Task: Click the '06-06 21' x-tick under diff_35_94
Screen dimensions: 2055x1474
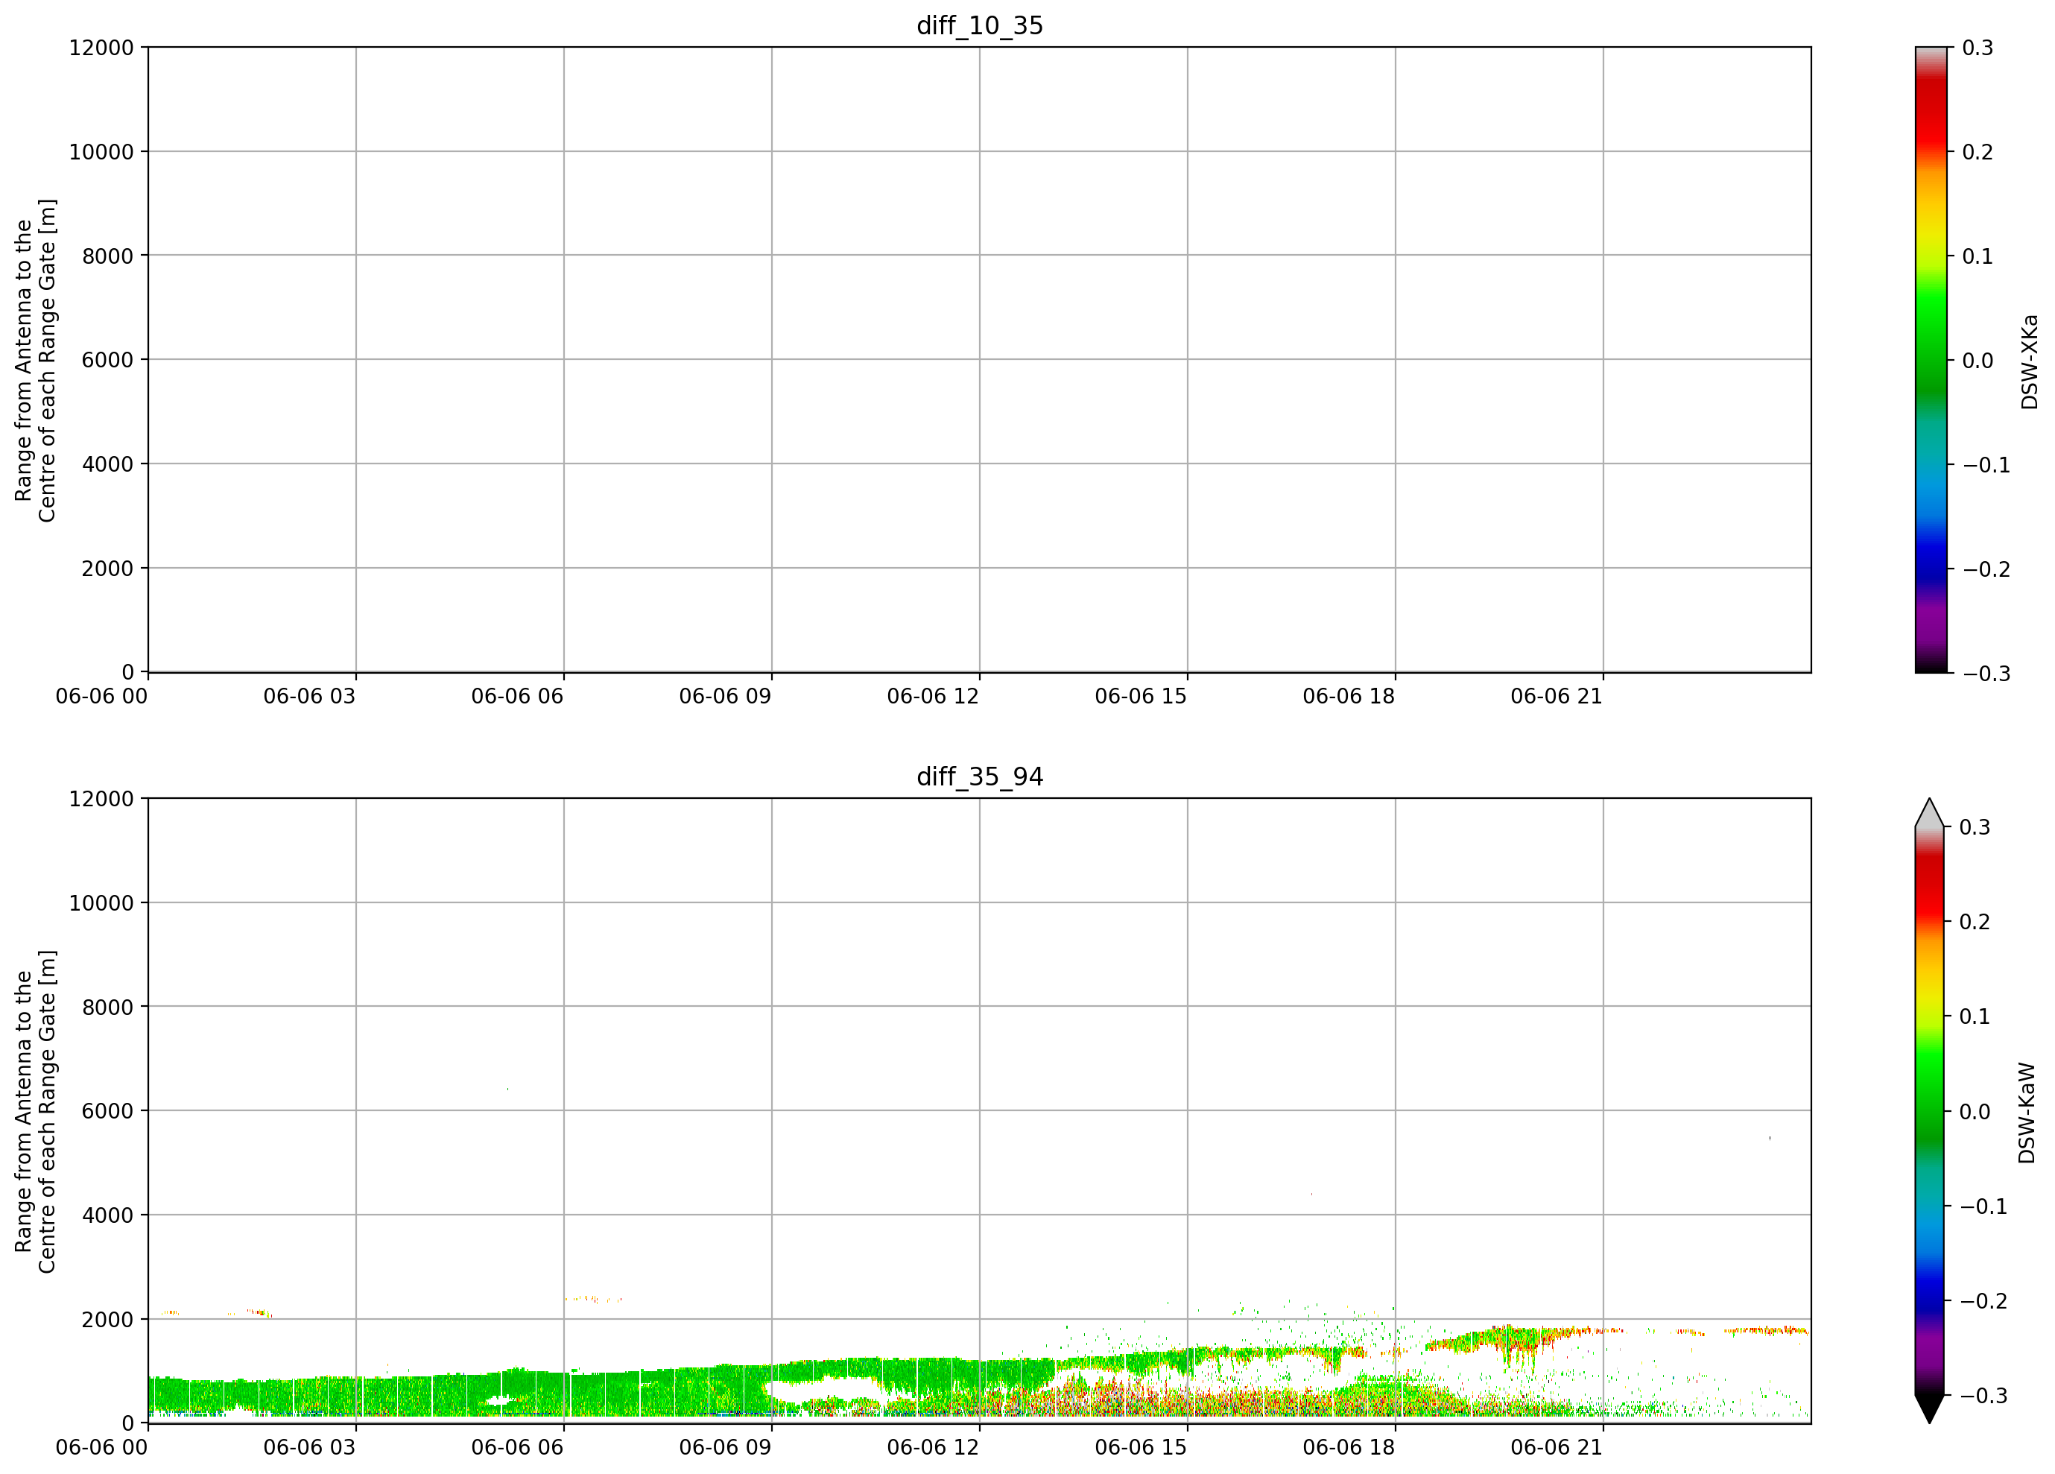Action: click(1557, 1447)
